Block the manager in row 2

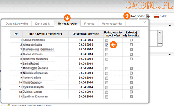coord(131,45)
